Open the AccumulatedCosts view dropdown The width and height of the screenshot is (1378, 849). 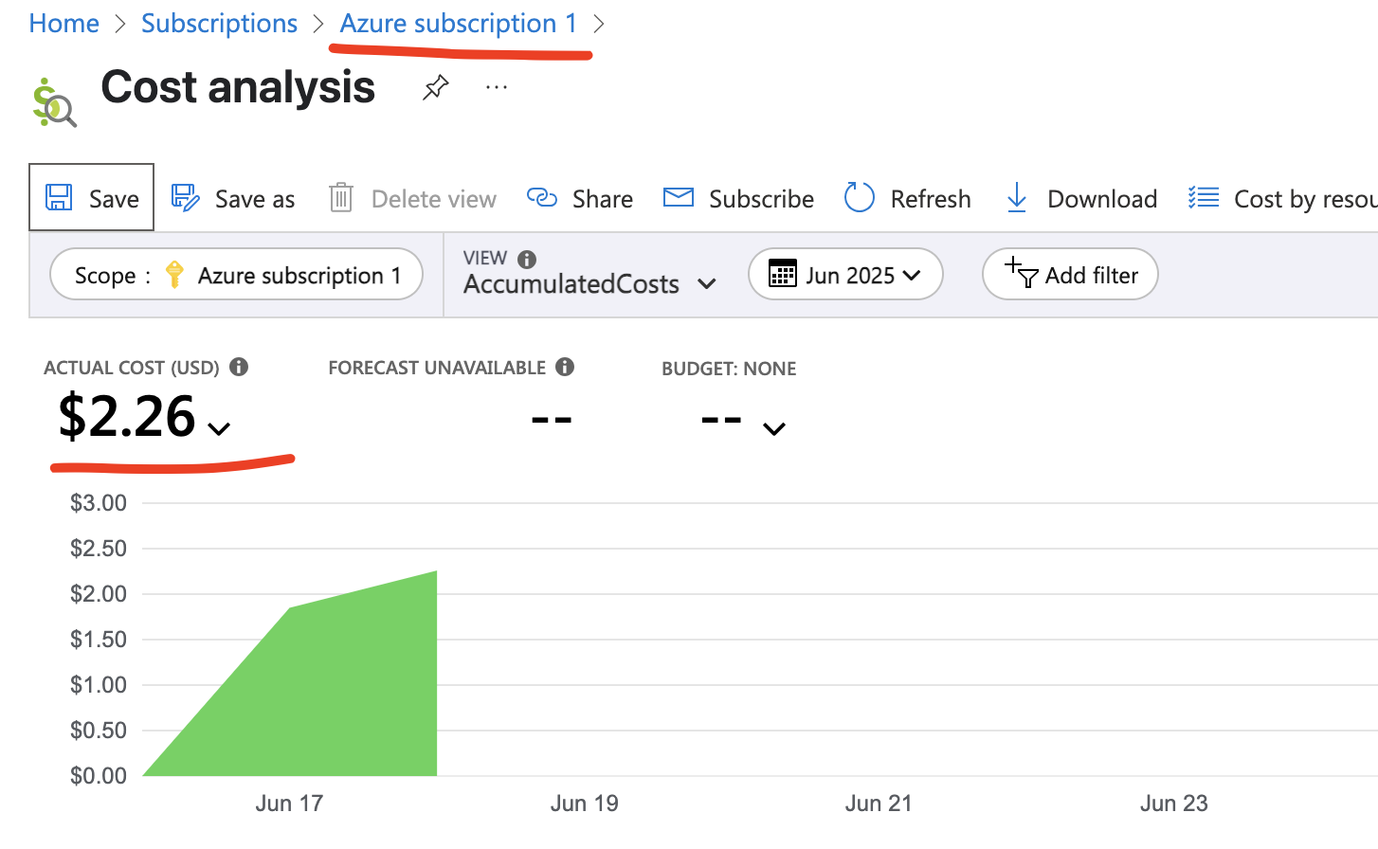pyautogui.click(x=706, y=283)
